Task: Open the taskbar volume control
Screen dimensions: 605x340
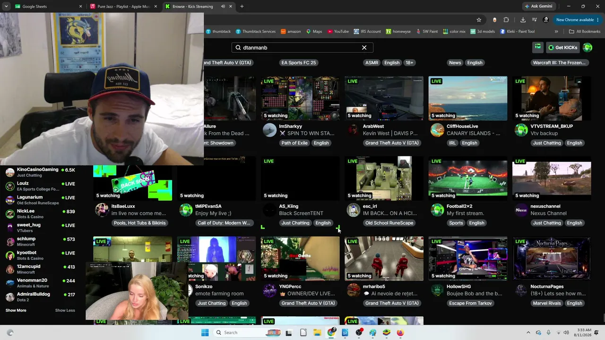Action: 566,332
